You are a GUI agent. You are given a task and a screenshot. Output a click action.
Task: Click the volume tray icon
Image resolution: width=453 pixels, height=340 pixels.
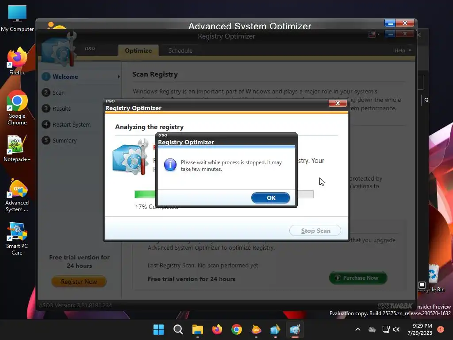(396, 329)
